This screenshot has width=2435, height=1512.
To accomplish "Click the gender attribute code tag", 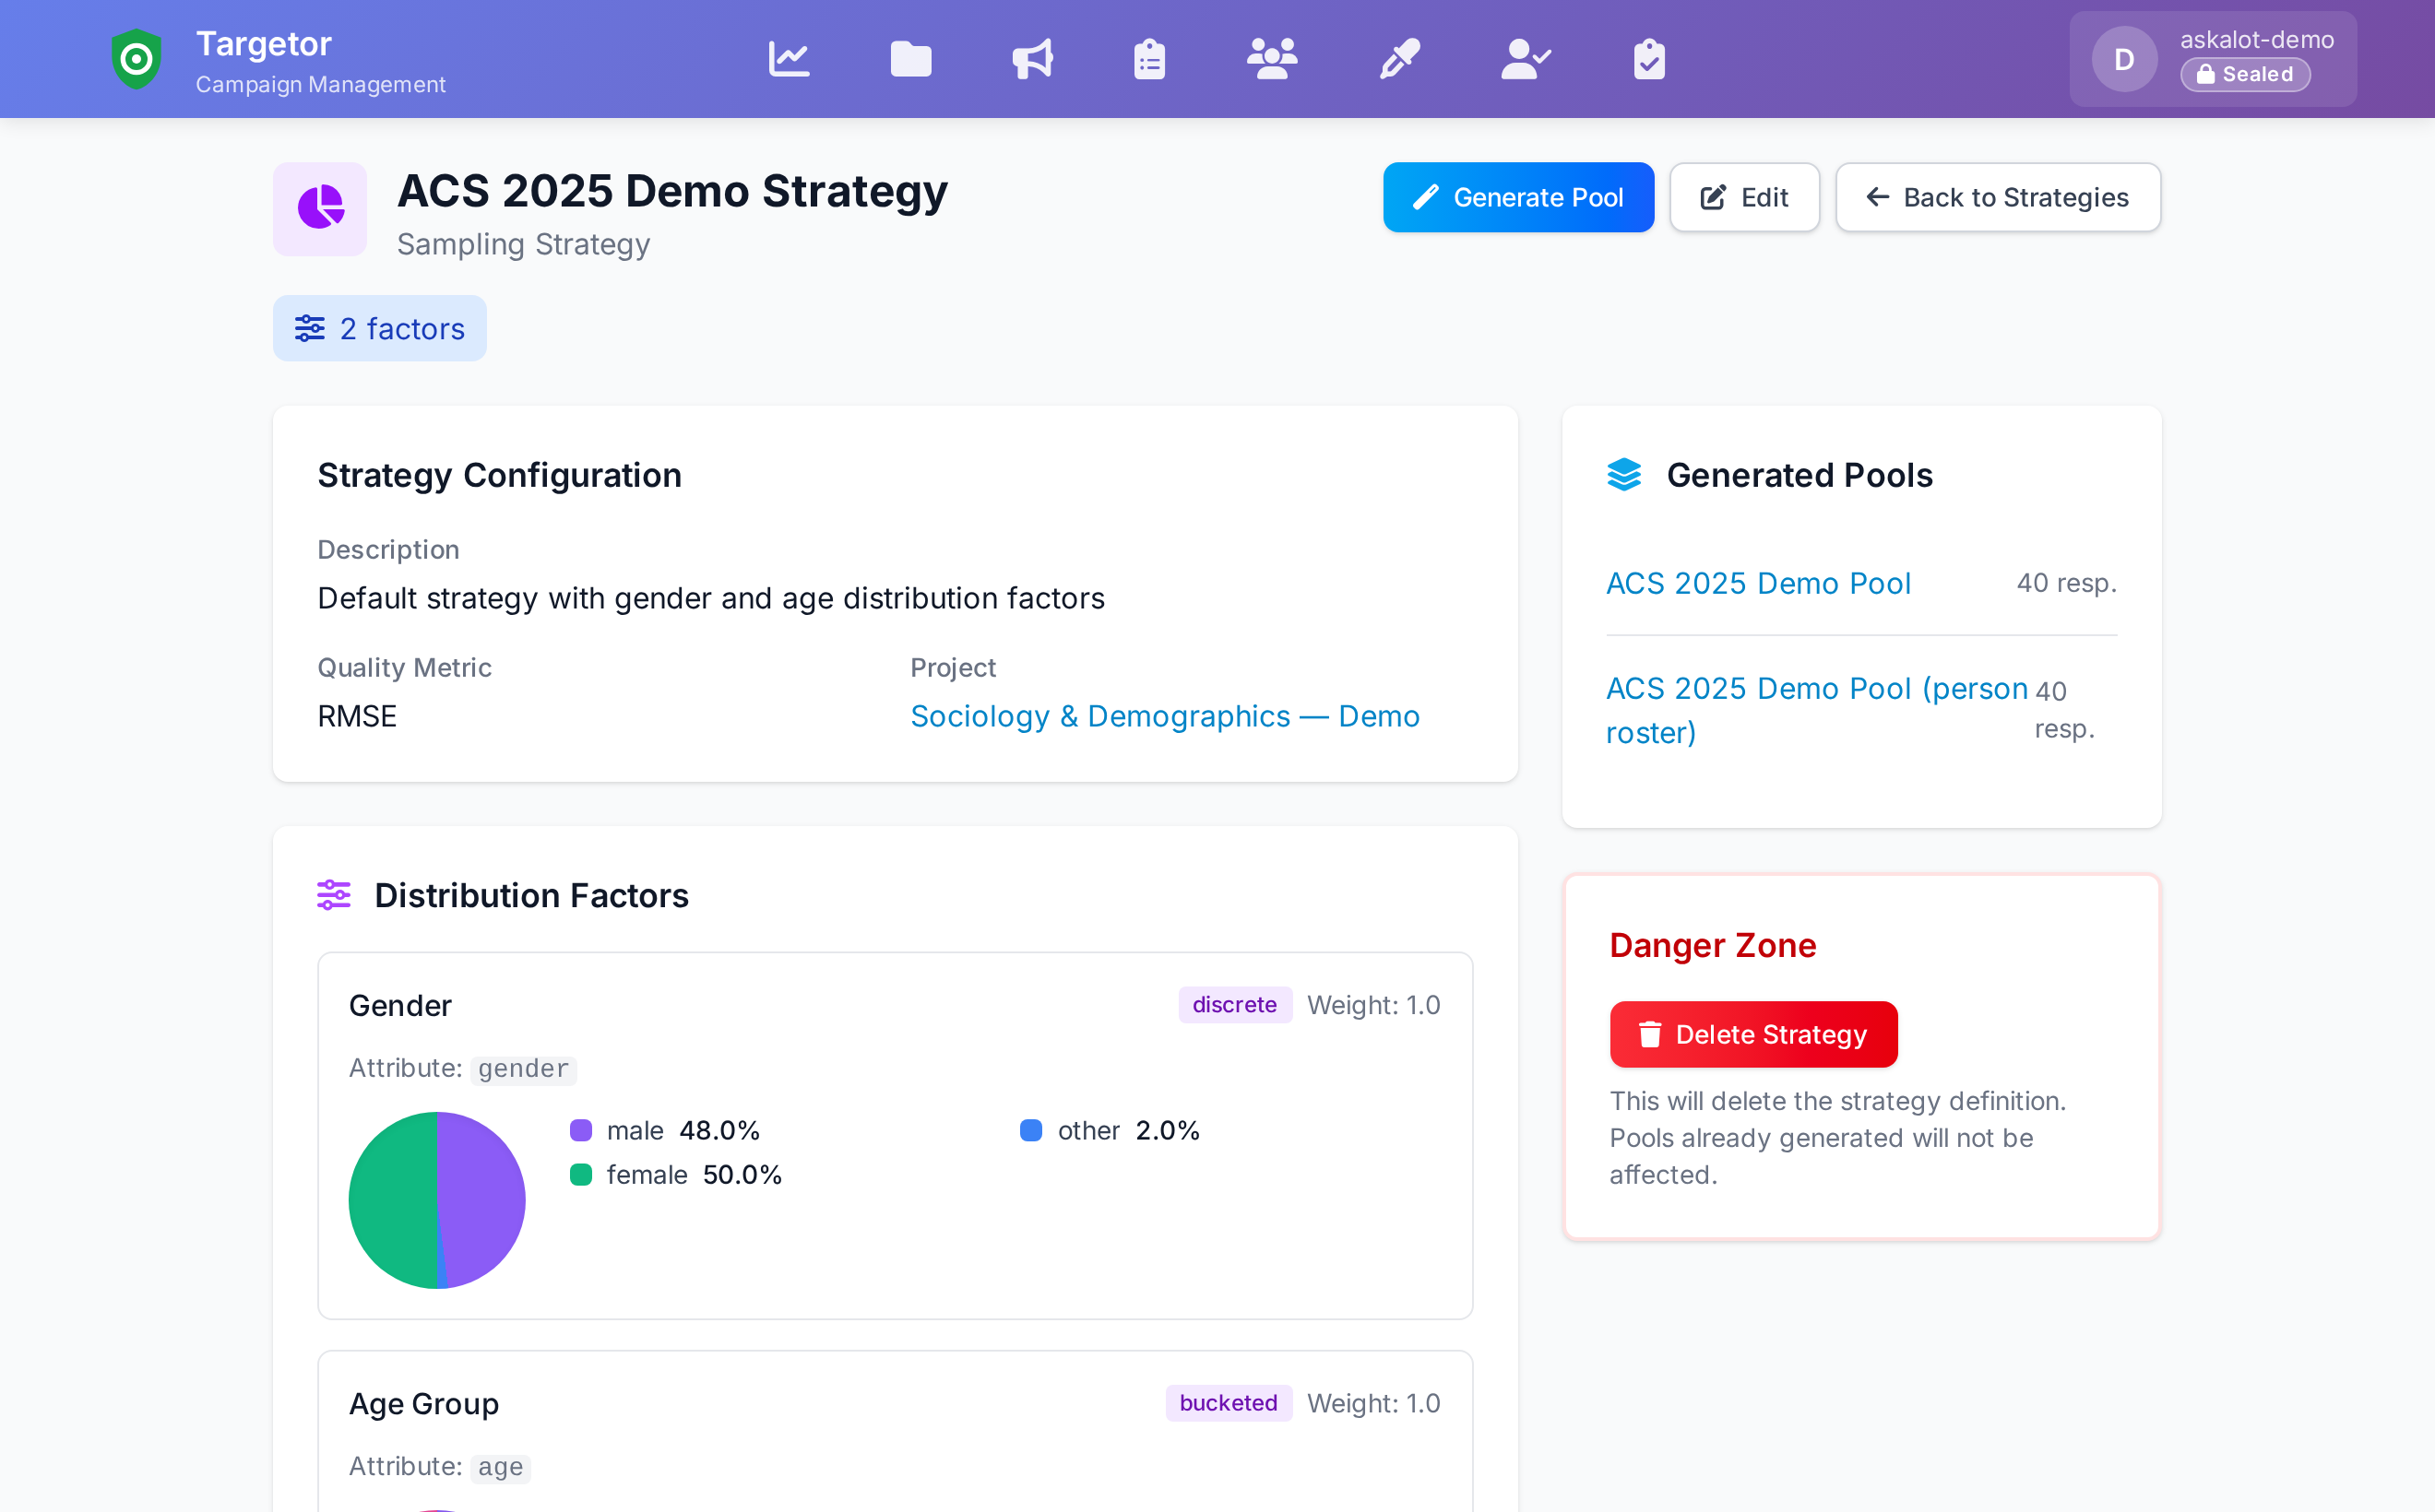I will tap(523, 1069).
